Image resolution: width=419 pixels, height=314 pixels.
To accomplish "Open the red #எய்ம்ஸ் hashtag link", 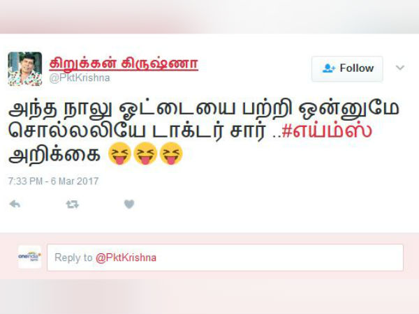I will [327, 131].
